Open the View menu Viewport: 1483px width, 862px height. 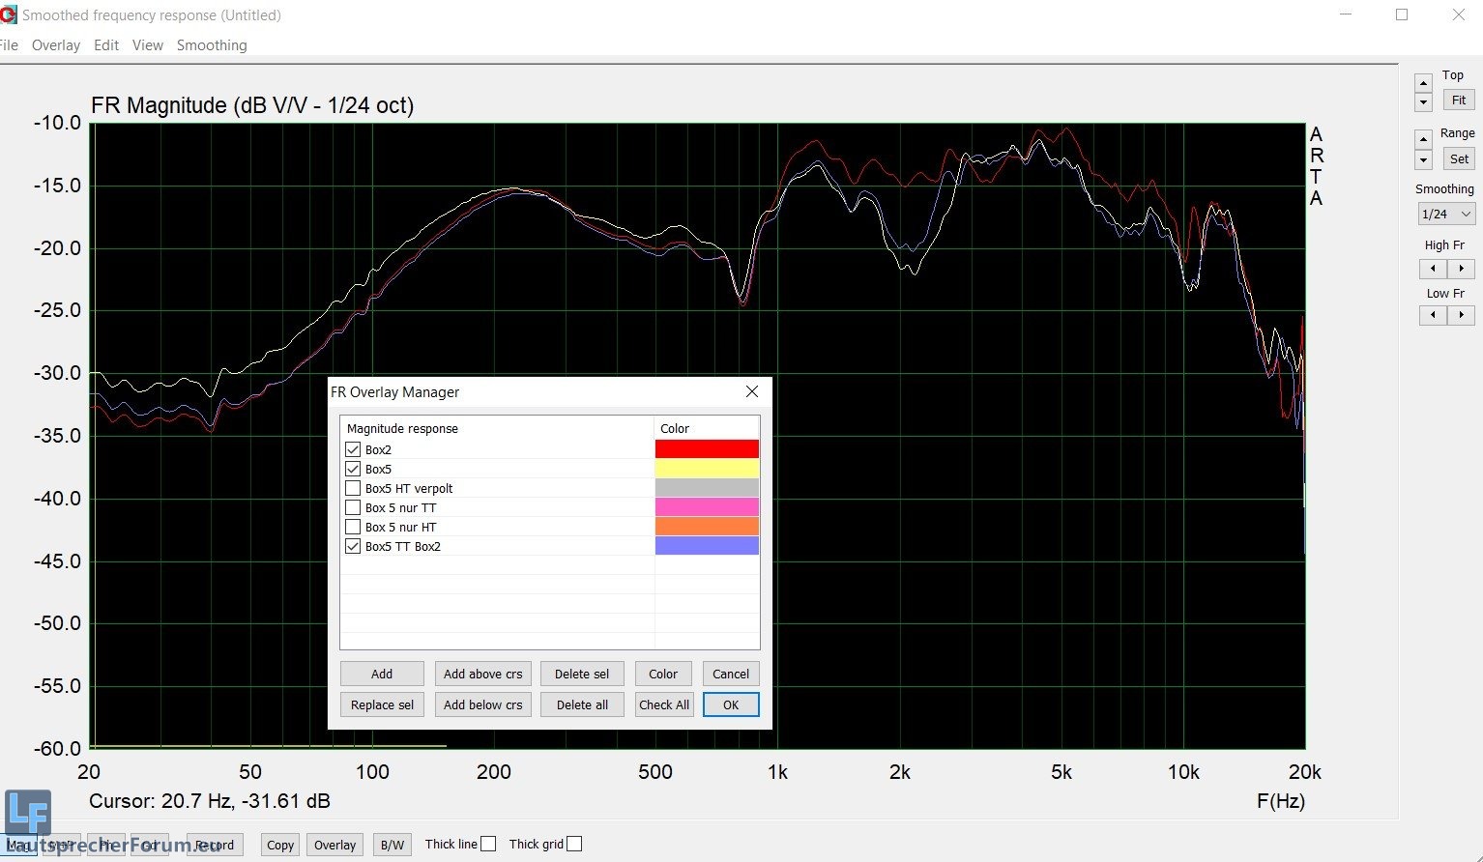tap(147, 45)
